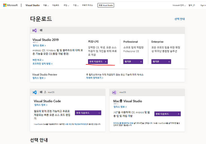The width and height of the screenshot is (206, 144).
Task: Click download arrow icon on Enterprise 평가판
Action: [169, 62]
